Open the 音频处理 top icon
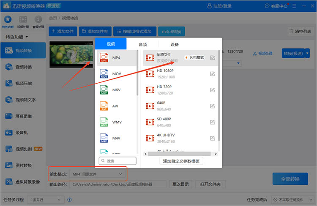Image resolution: width=317 pixels, height=206 pixels. click(38, 19)
